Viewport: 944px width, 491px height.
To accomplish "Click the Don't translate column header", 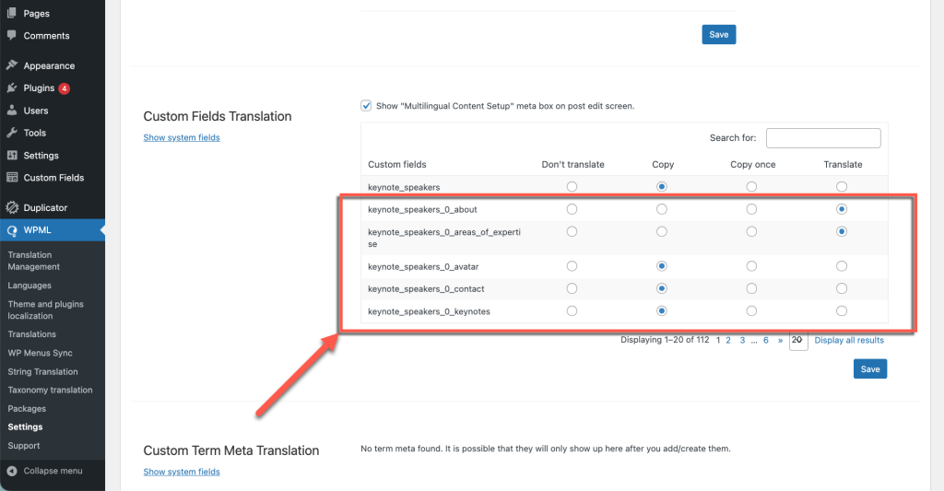I will coord(572,164).
